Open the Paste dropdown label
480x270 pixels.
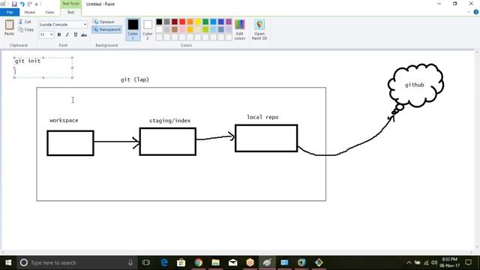9,34
